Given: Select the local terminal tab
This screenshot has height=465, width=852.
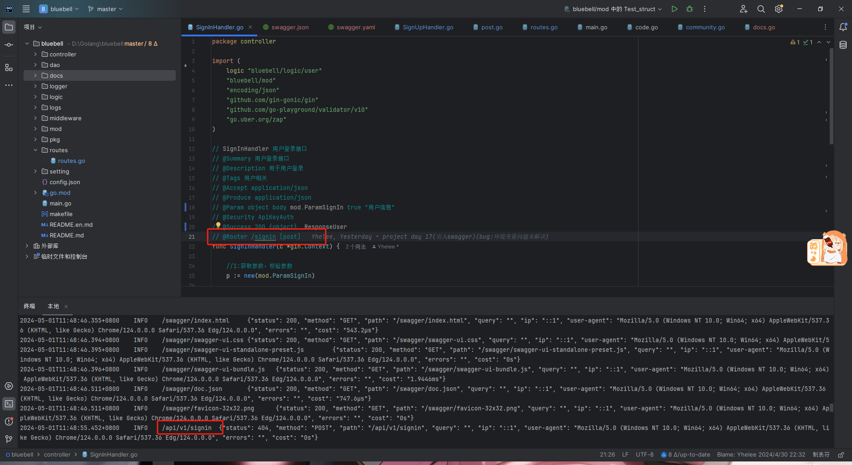Looking at the screenshot, I should (x=53, y=307).
